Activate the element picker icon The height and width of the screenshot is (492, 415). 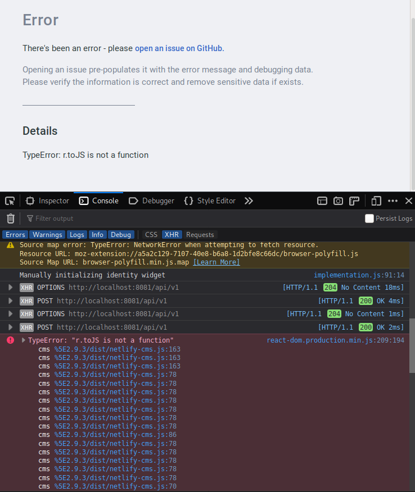pos(10,201)
